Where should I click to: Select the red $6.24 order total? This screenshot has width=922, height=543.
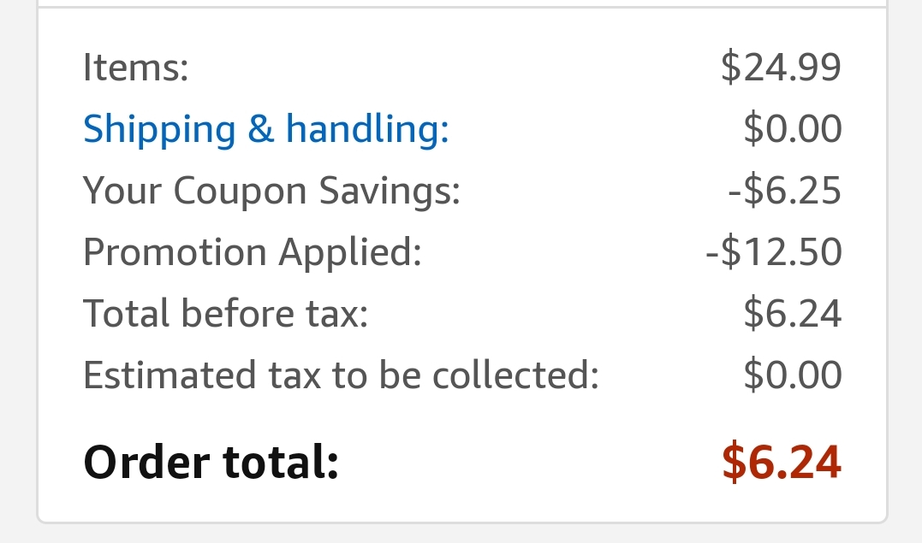(x=781, y=462)
